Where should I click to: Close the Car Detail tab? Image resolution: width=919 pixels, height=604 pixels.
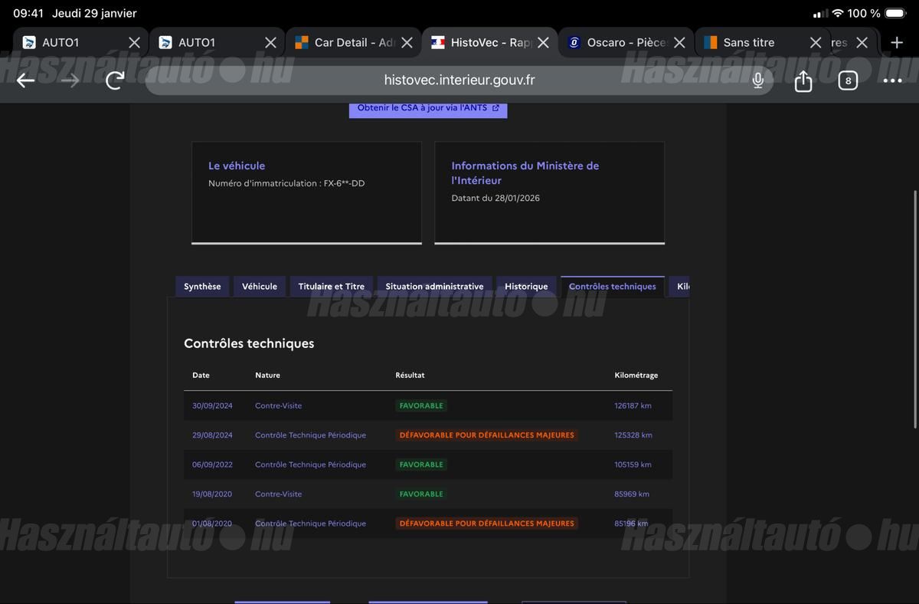click(x=407, y=43)
